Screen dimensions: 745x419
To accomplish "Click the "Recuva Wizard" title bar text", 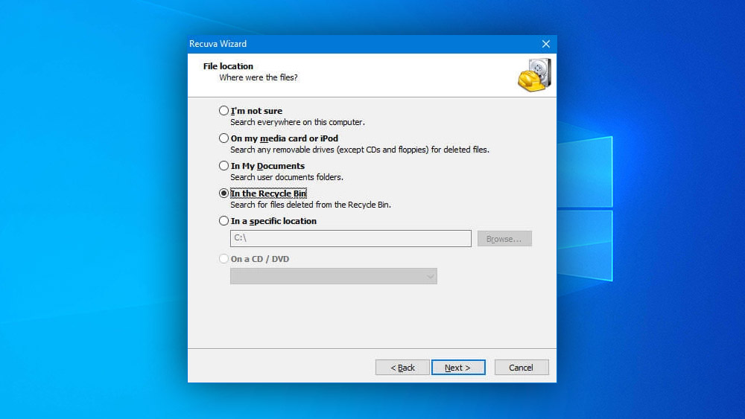I will click(x=218, y=44).
